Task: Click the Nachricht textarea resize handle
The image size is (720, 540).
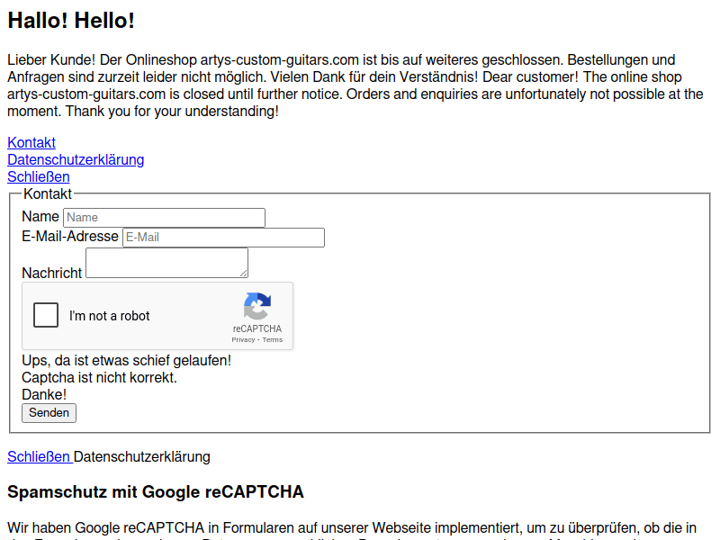Action: [x=244, y=274]
